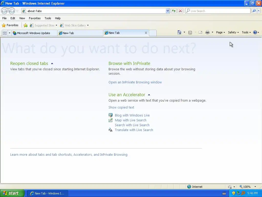Image resolution: width=262 pixels, height=197 pixels.
Task: Open the Help menu
Action: [x=58, y=18]
